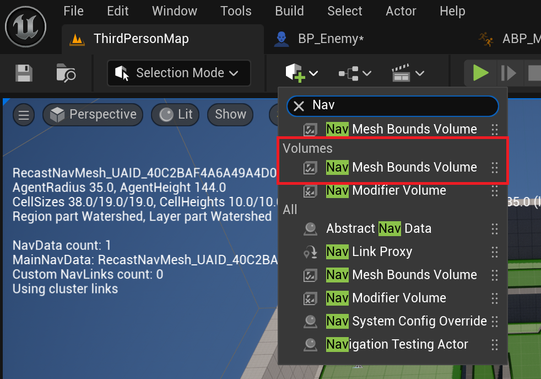Click the Nav search text field

pos(392,106)
